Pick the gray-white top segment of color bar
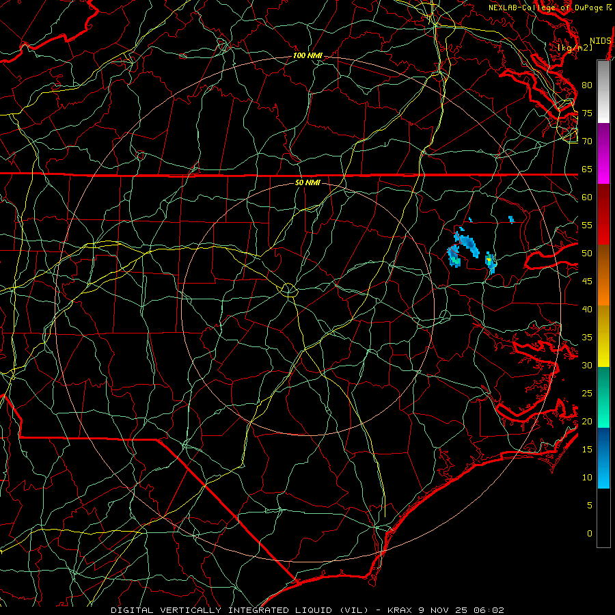Screen dimensions: 615x615 (x=603, y=92)
